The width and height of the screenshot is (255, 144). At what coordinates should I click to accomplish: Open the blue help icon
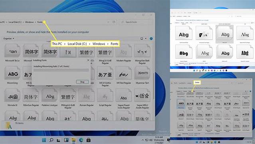(x=151, y=39)
